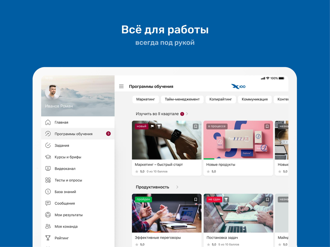Screen dimensions: 330x247
Task: Click the star icon under Маркетинг – быстрый старт
Action: pos(137,171)
